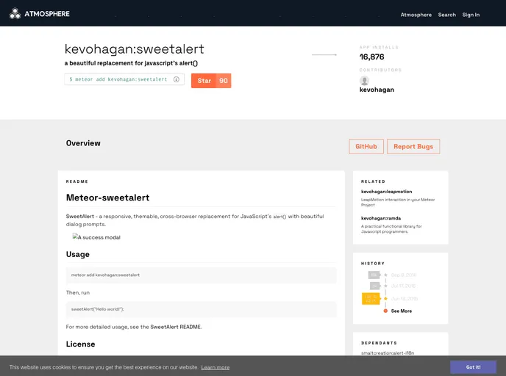Open related package kevohagan:leapmotion

click(x=386, y=192)
